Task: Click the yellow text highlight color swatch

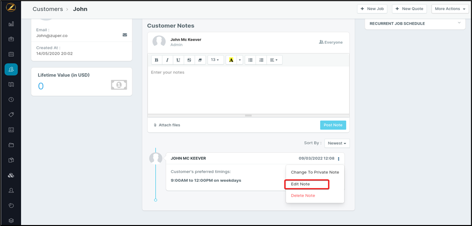Action: (x=231, y=60)
